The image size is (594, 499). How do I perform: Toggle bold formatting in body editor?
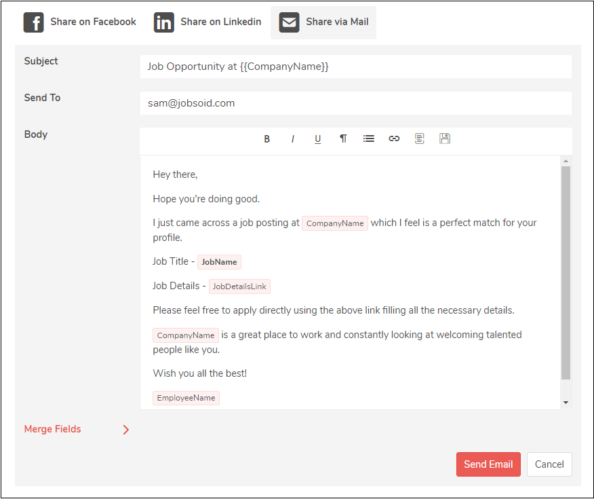tap(267, 138)
